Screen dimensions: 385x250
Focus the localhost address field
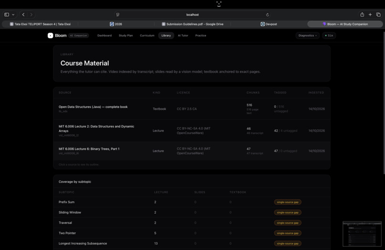pyautogui.click(x=192, y=15)
